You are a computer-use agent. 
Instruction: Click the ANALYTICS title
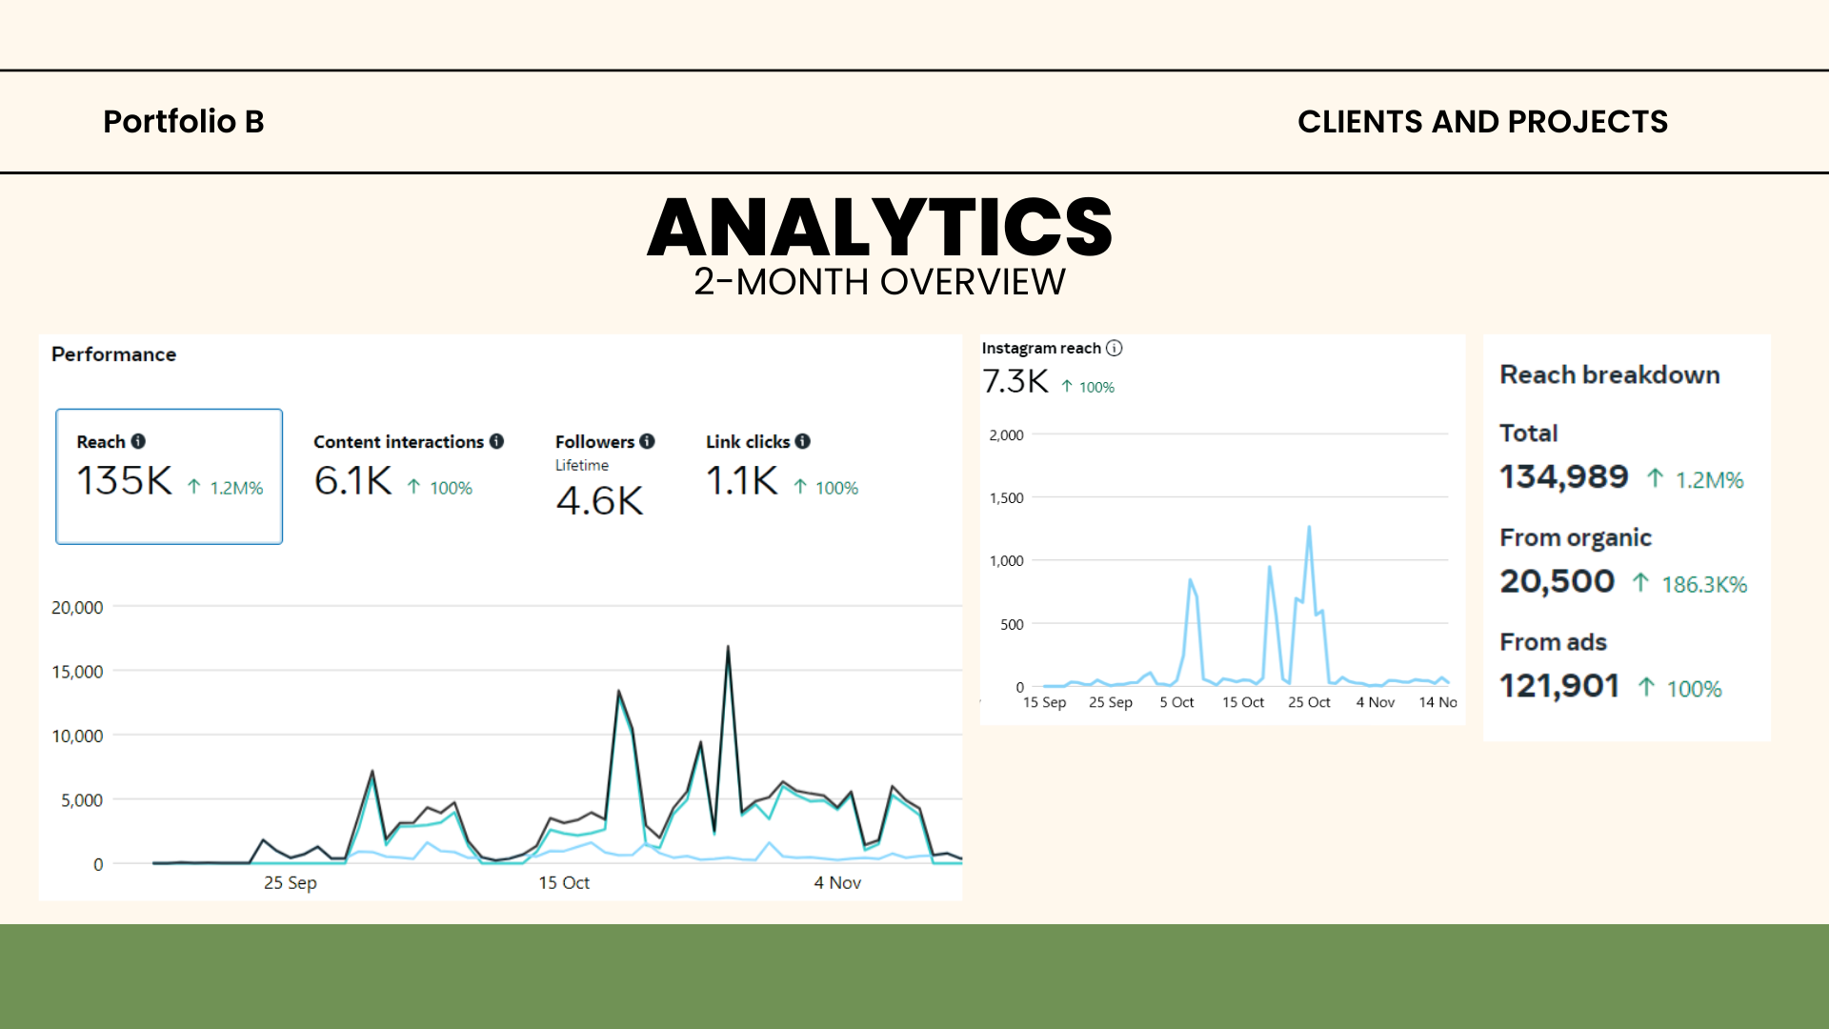click(x=879, y=227)
